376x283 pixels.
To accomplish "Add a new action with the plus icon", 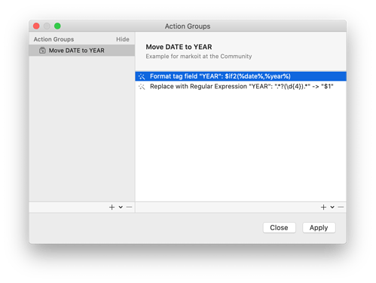I will tap(323, 207).
